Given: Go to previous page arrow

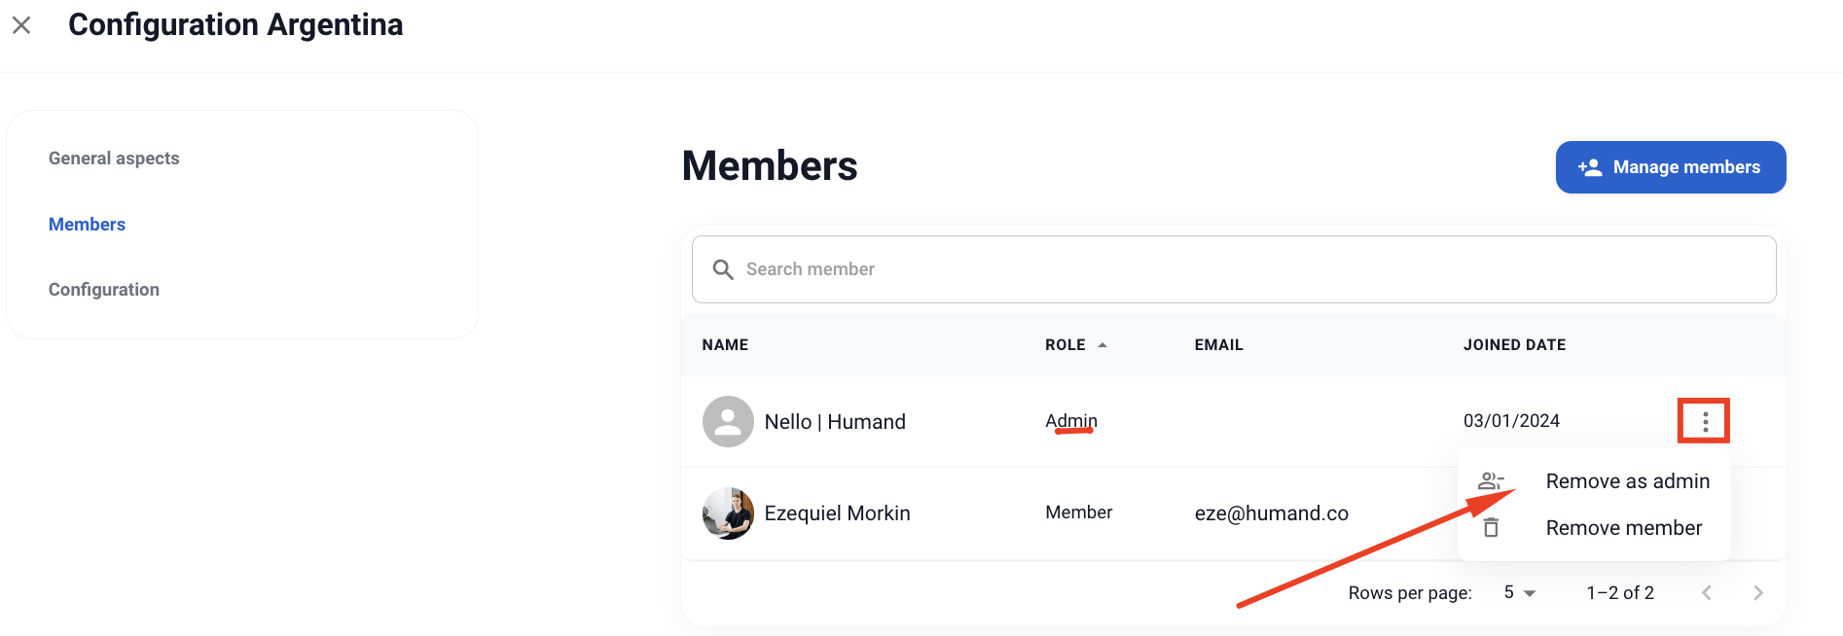Looking at the screenshot, I should click(x=1706, y=593).
